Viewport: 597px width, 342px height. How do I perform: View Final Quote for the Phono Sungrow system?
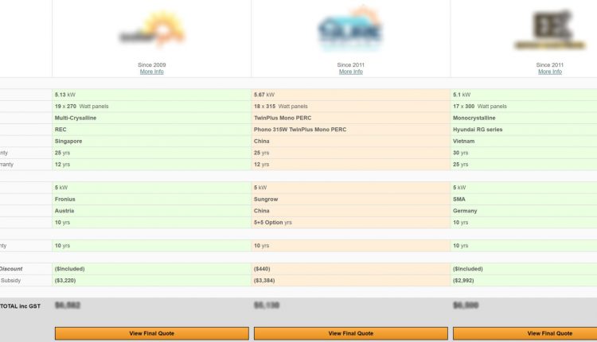[x=351, y=333]
